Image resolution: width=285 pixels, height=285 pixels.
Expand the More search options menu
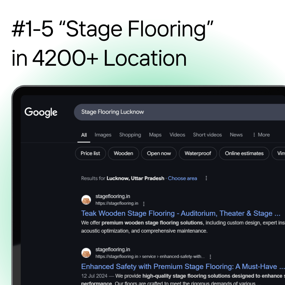261,135
